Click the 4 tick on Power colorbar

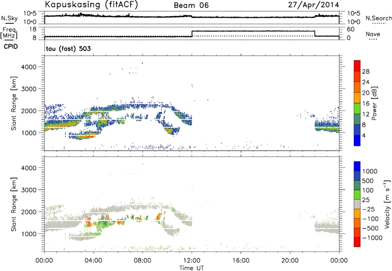click(x=364, y=136)
